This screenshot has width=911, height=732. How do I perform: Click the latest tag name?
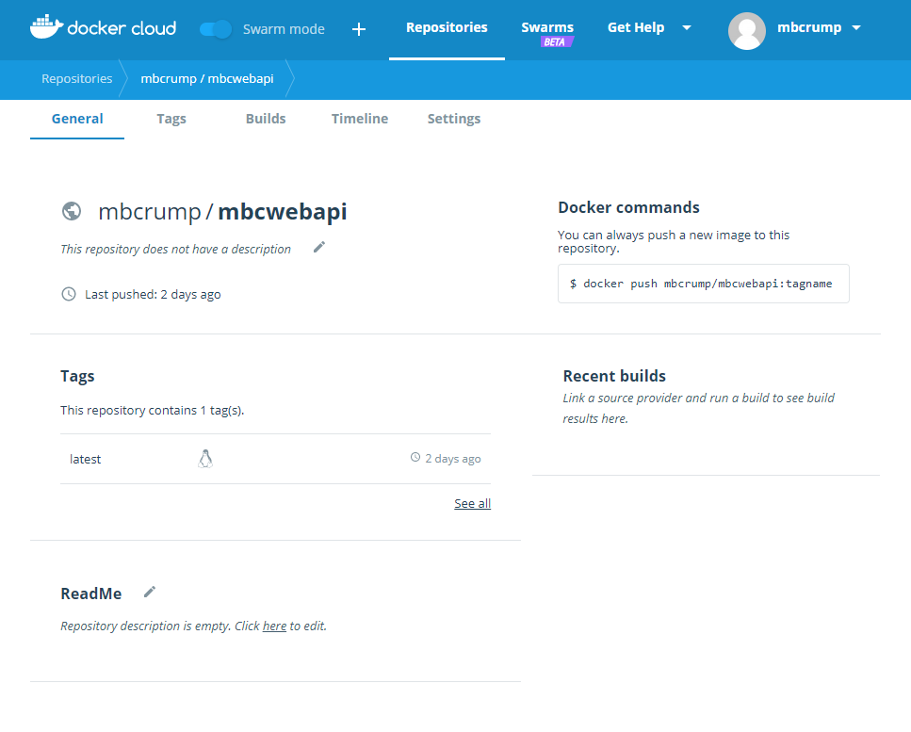point(86,459)
